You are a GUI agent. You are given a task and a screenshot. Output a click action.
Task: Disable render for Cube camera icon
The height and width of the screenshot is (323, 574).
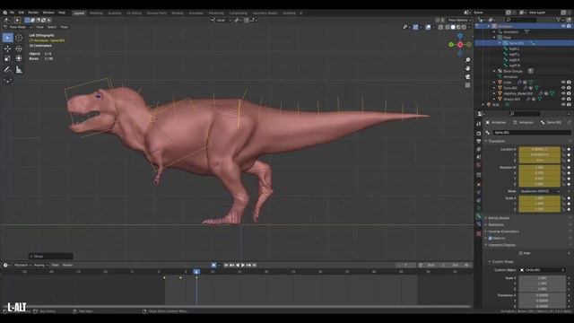tap(569, 83)
